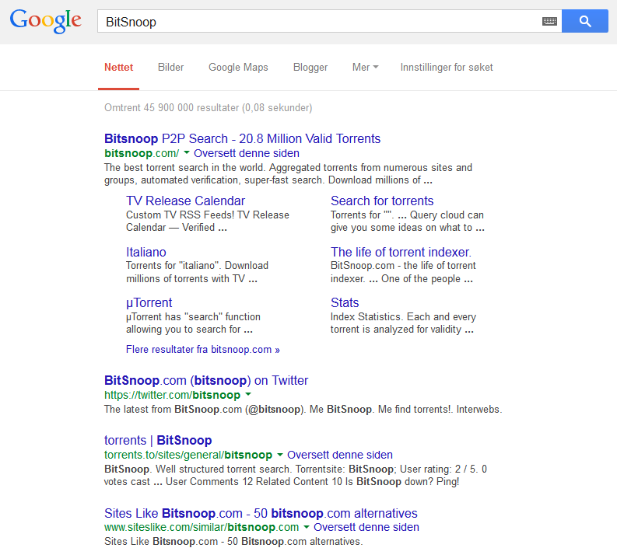The image size is (617, 555).
Task: Open The life of torrent indexer link
Action: 401,252
